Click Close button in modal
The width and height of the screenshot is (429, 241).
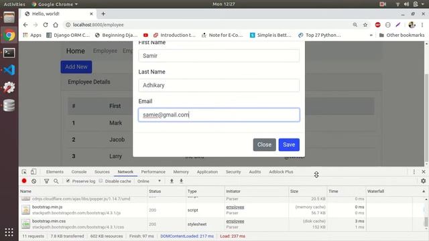[264, 145]
